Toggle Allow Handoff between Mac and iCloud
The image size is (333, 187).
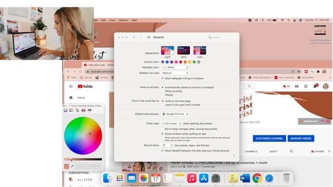click(162, 151)
